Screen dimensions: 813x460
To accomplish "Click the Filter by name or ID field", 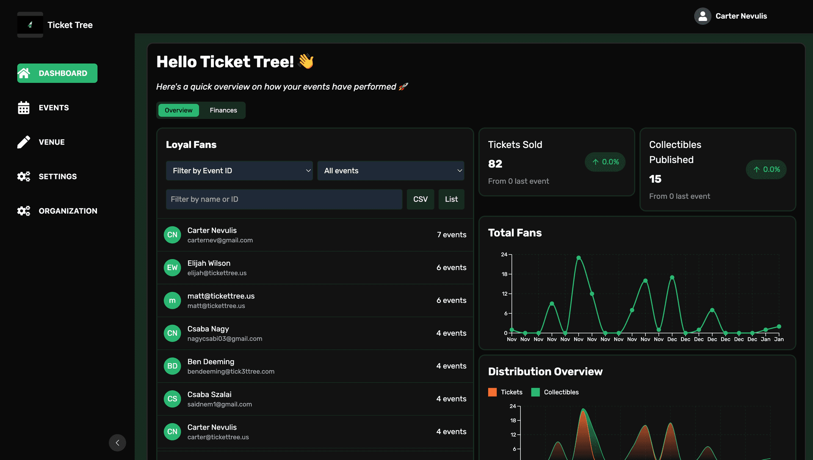I will coord(284,199).
